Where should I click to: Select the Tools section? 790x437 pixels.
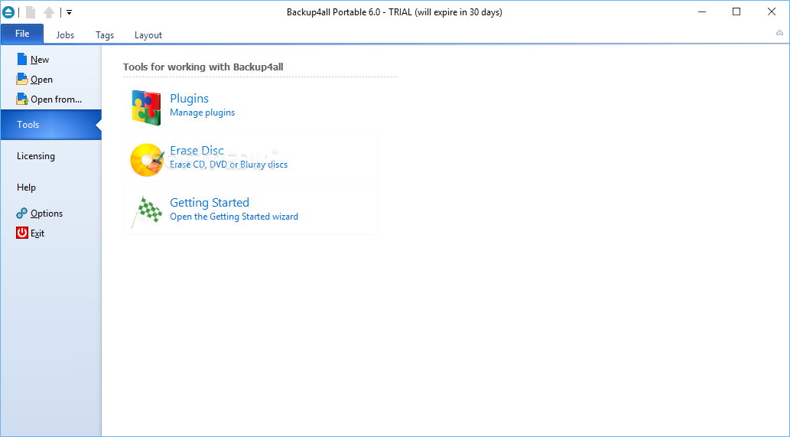click(x=51, y=125)
